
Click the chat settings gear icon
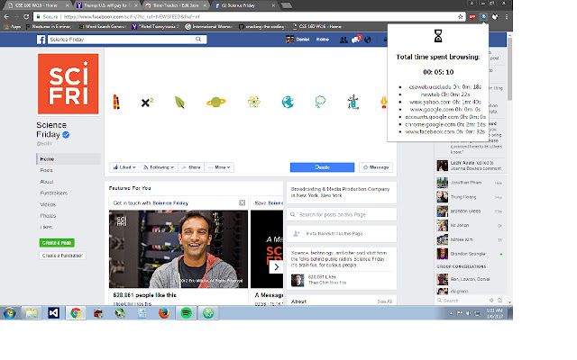tap(491, 300)
